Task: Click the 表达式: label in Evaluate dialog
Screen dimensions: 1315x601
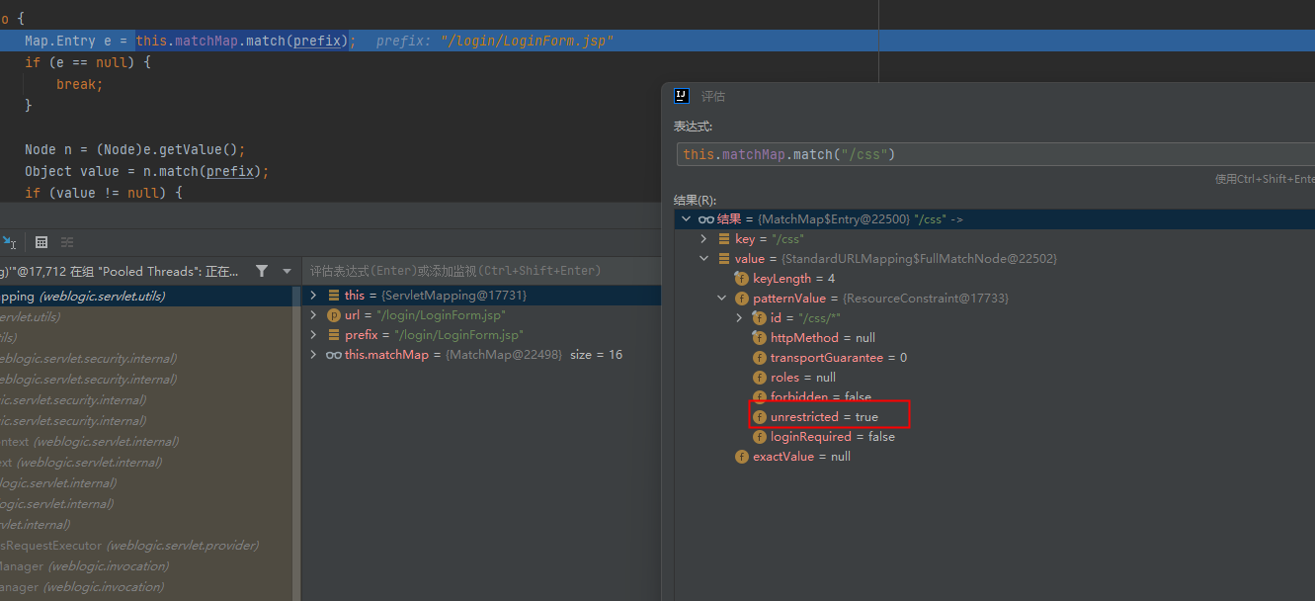Action: point(693,127)
